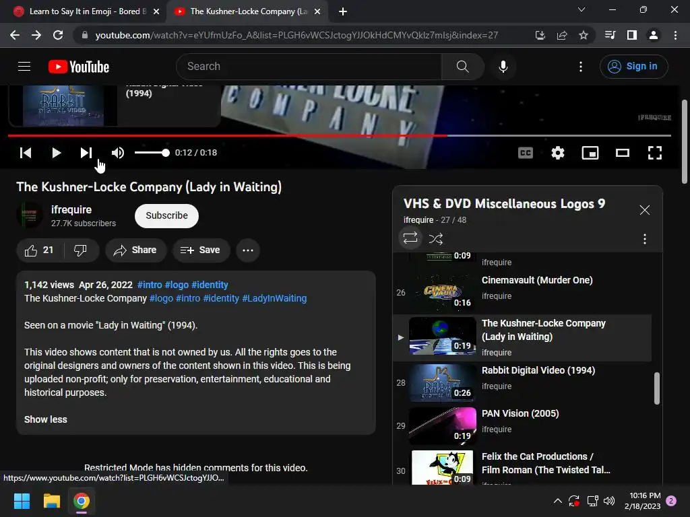Open ifrequire channel name link
The width and height of the screenshot is (690, 517).
tap(71, 210)
